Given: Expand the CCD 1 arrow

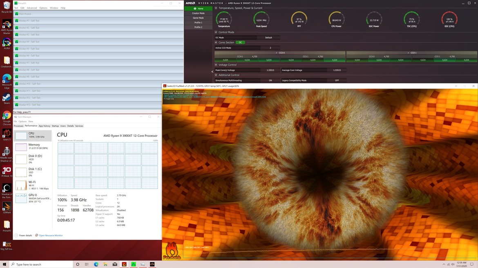Looking at the screenshot, I should [x=409, y=53].
